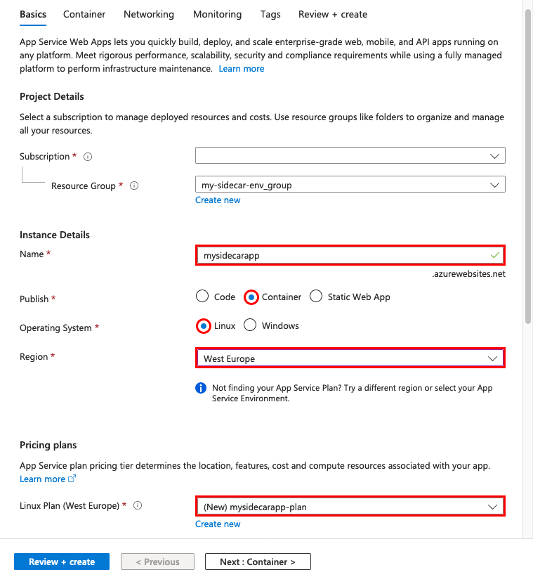Open the Subscription dropdown

tap(350, 155)
